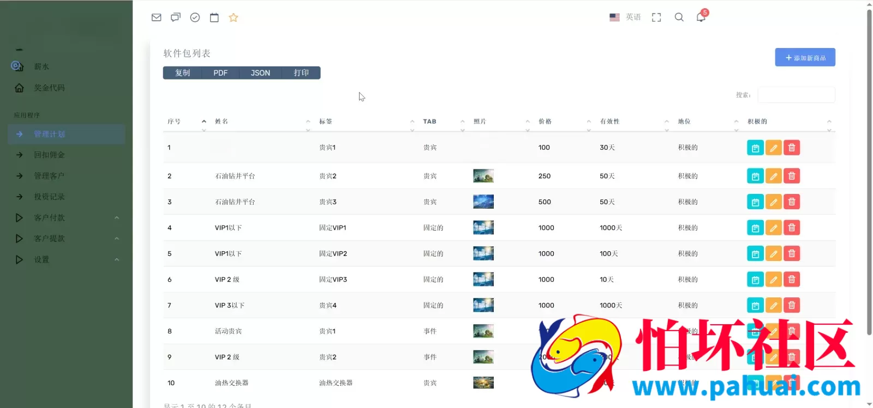The height and width of the screenshot is (408, 873).
Task: Sort table by 地位 column
Action: coord(708,121)
